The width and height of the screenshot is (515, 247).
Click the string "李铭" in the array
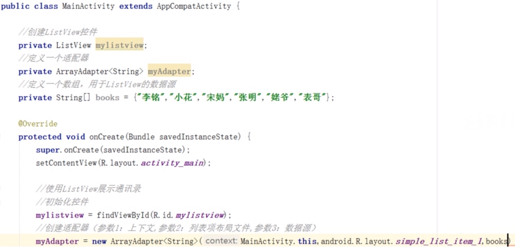pyautogui.click(x=150, y=98)
